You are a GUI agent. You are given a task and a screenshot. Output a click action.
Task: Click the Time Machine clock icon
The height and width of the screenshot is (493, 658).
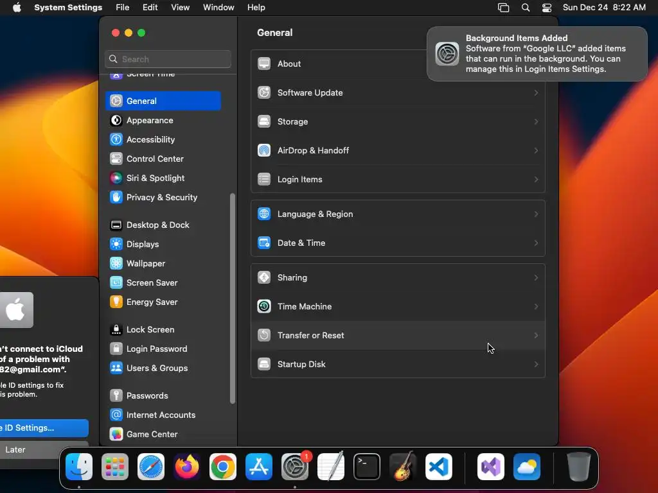[x=264, y=306]
